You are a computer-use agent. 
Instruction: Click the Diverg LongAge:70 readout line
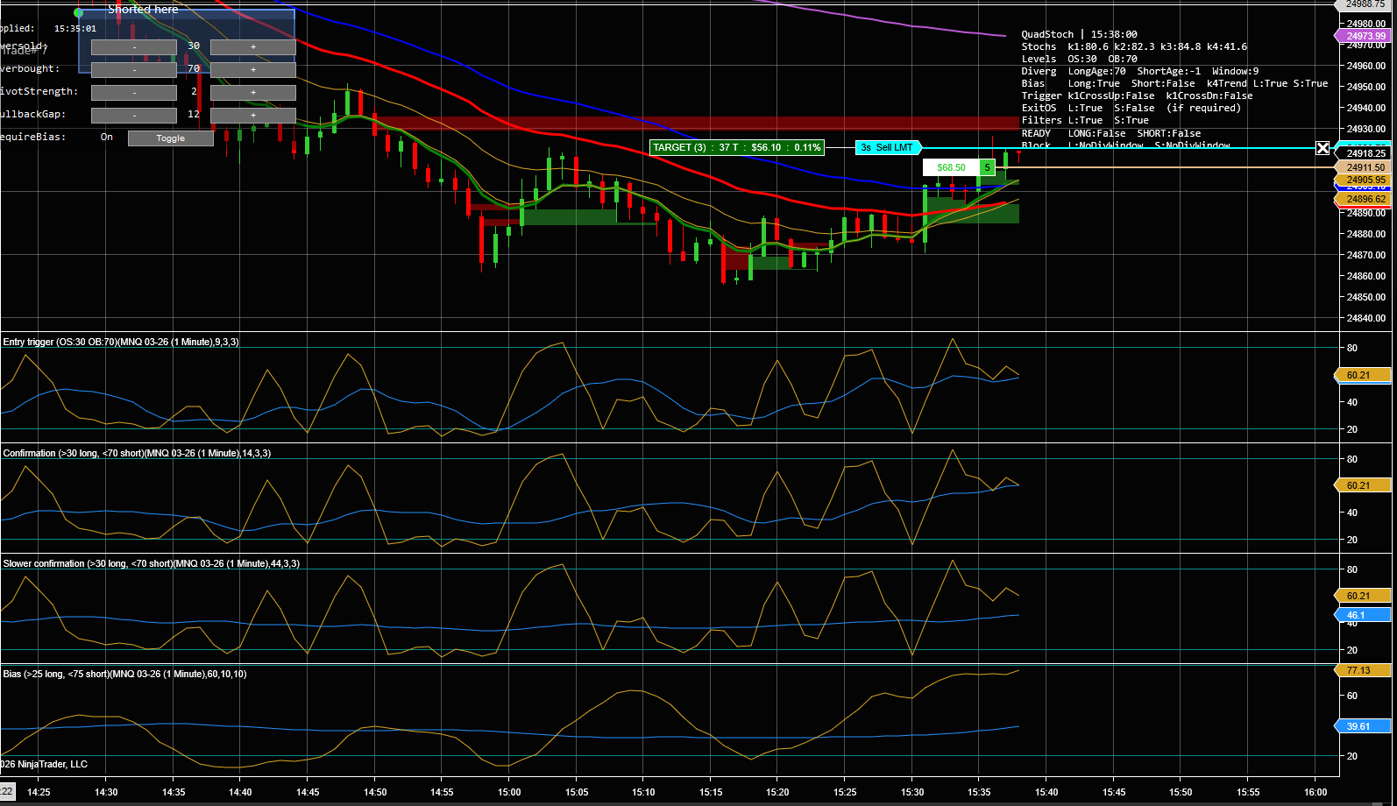click(x=1140, y=71)
